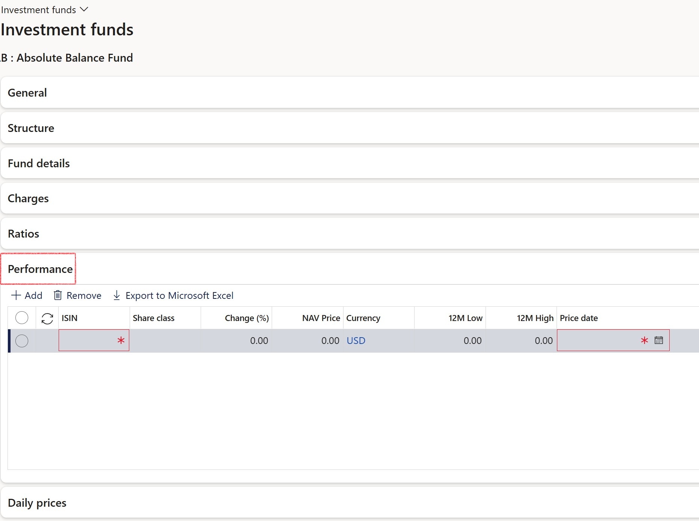Viewport: 699px width, 521px height.
Task: Sort by the Price date column header
Action: tap(613, 318)
